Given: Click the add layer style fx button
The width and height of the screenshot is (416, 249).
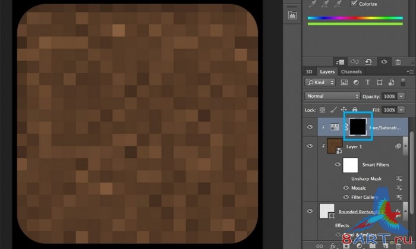Looking at the screenshot, I should [333, 246].
